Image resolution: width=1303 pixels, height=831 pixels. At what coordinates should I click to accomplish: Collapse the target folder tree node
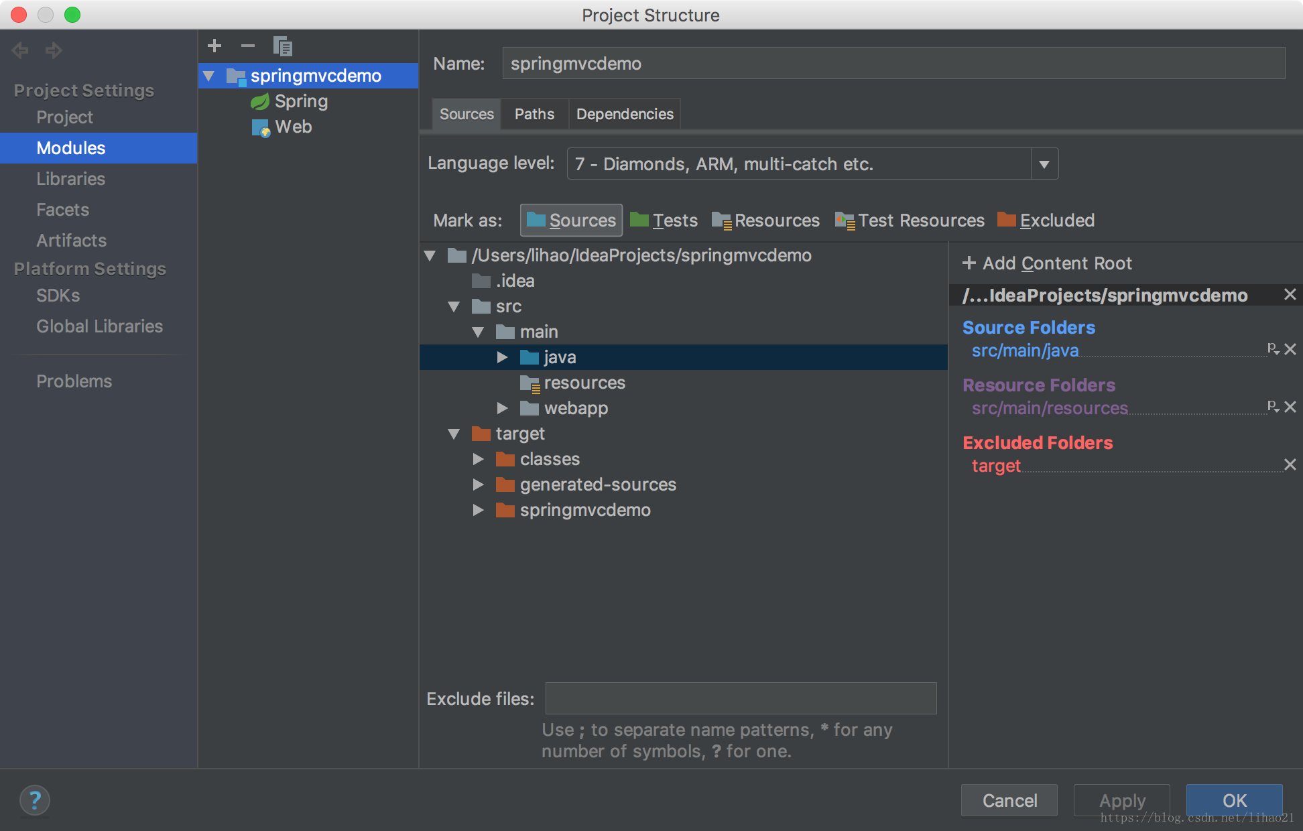454,434
